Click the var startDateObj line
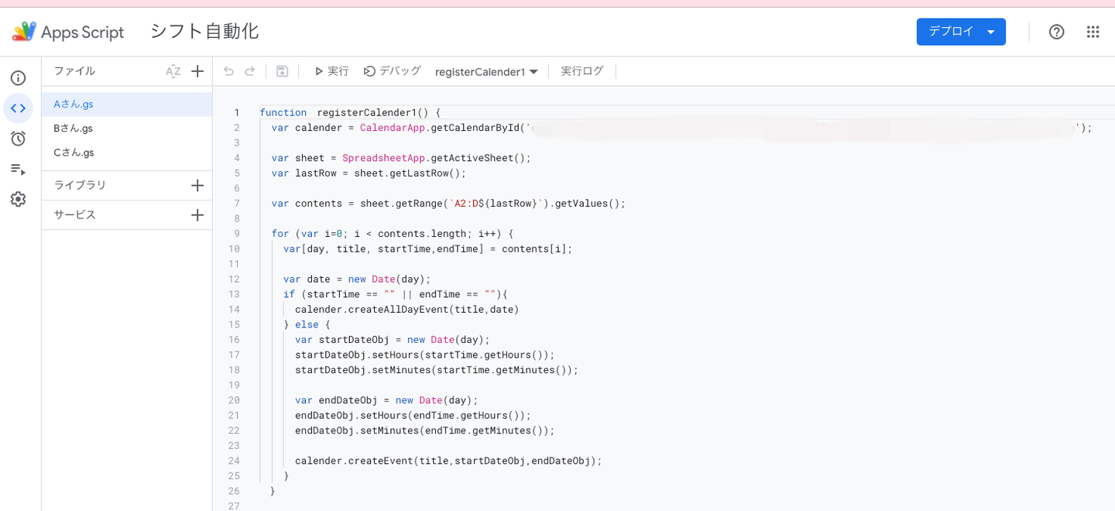The width and height of the screenshot is (1115, 511). pos(392,340)
